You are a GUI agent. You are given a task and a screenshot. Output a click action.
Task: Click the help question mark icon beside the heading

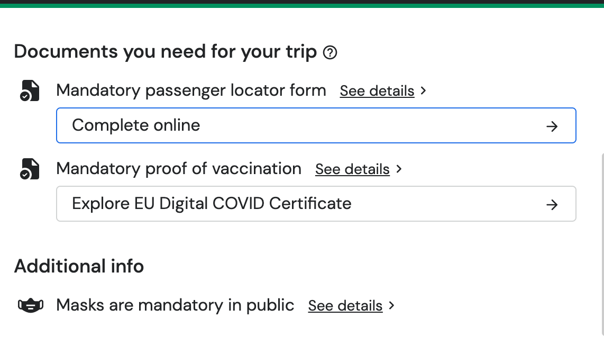(x=330, y=52)
